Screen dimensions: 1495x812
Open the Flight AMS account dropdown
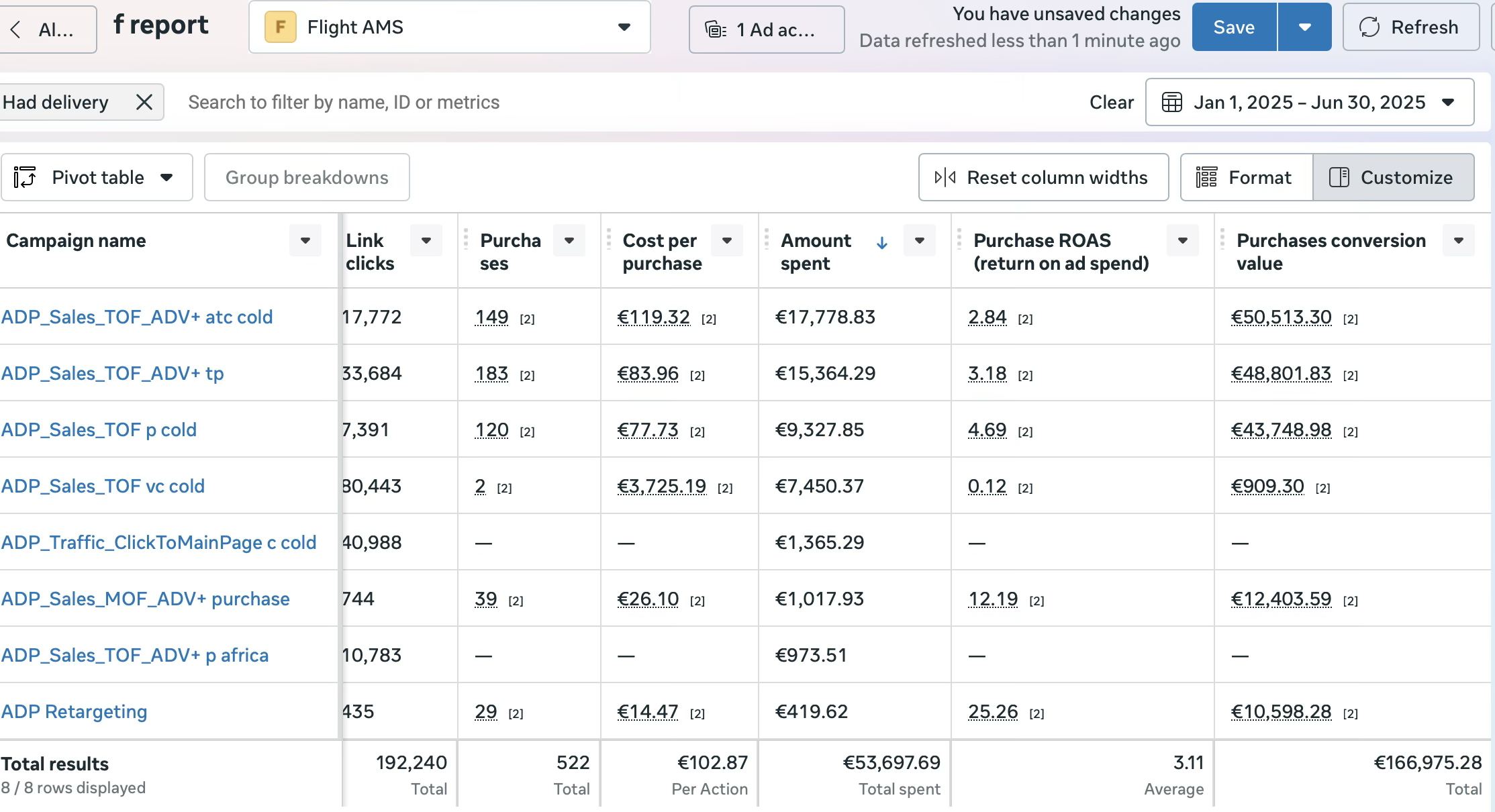(449, 27)
